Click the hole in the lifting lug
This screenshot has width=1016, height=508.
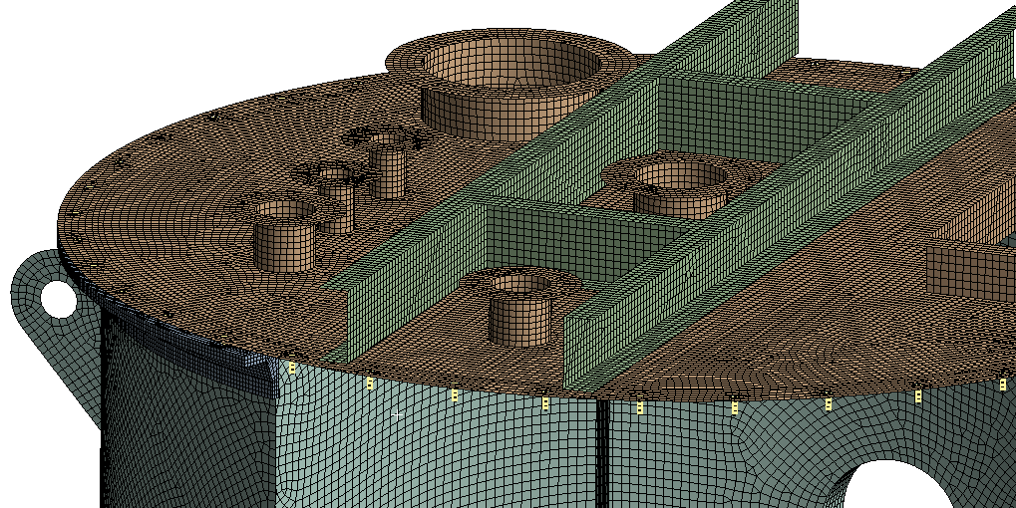(61, 299)
